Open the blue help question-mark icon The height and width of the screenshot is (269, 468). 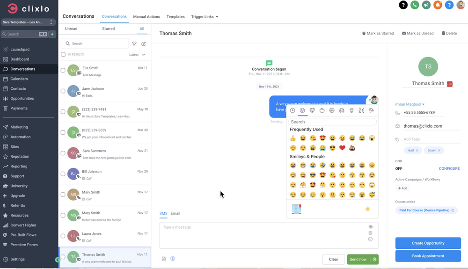click(449, 5)
